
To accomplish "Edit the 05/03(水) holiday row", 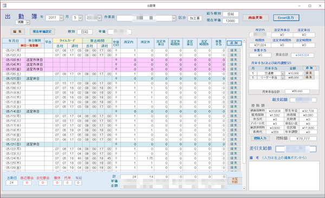I will point(234,60).
